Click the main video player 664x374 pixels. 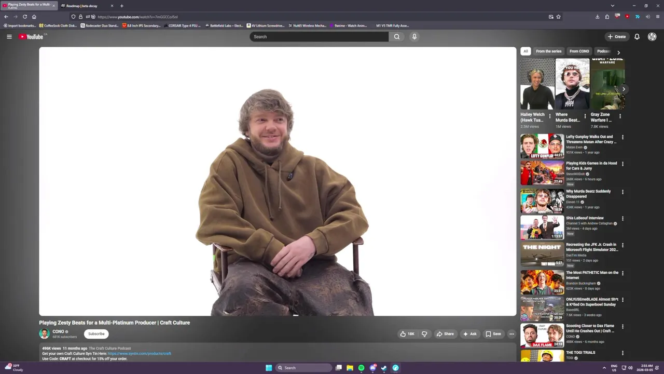click(278, 181)
